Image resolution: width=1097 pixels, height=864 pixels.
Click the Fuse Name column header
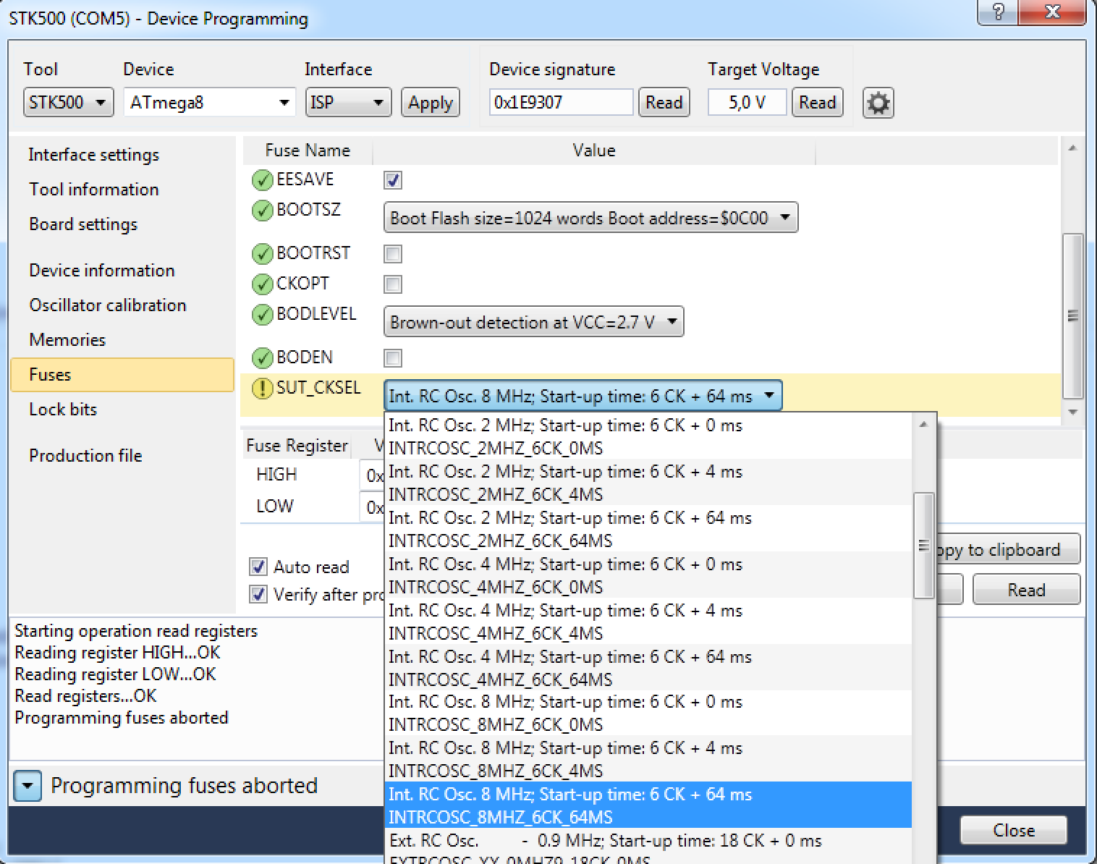point(308,151)
